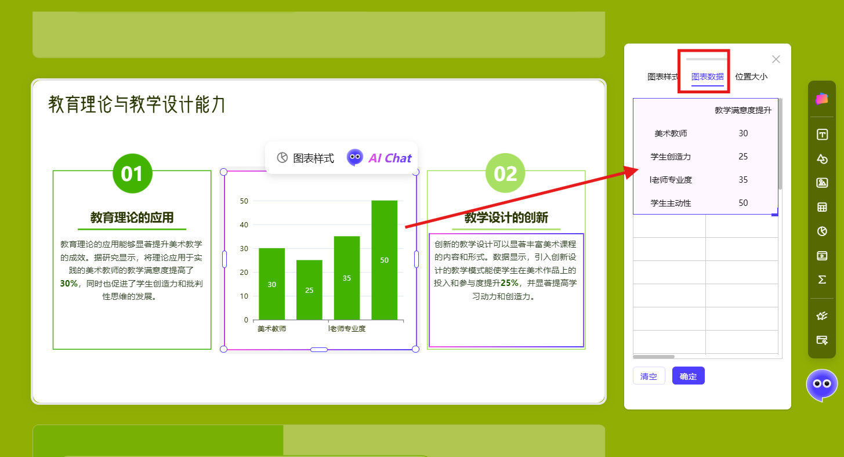Open 图表样式 in the floating toolbar
Screen dimensions: 844x457
306,158
